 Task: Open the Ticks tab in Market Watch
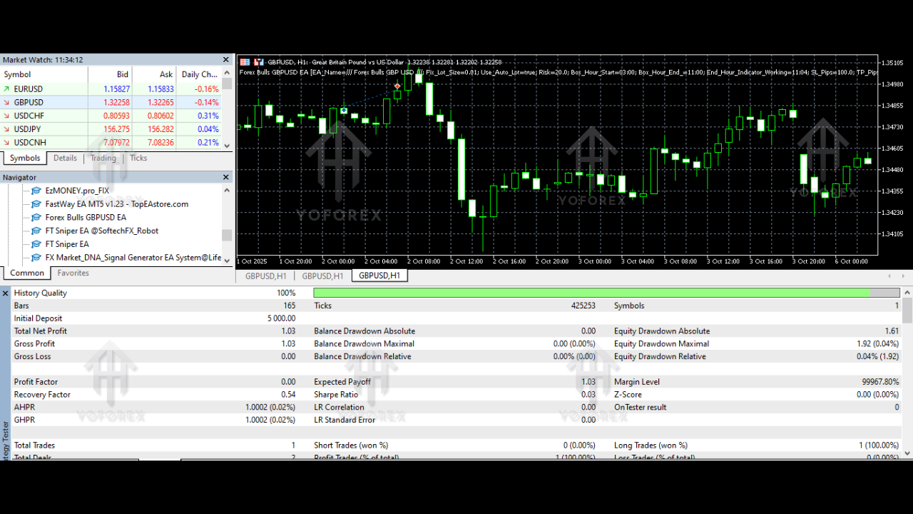pos(138,158)
